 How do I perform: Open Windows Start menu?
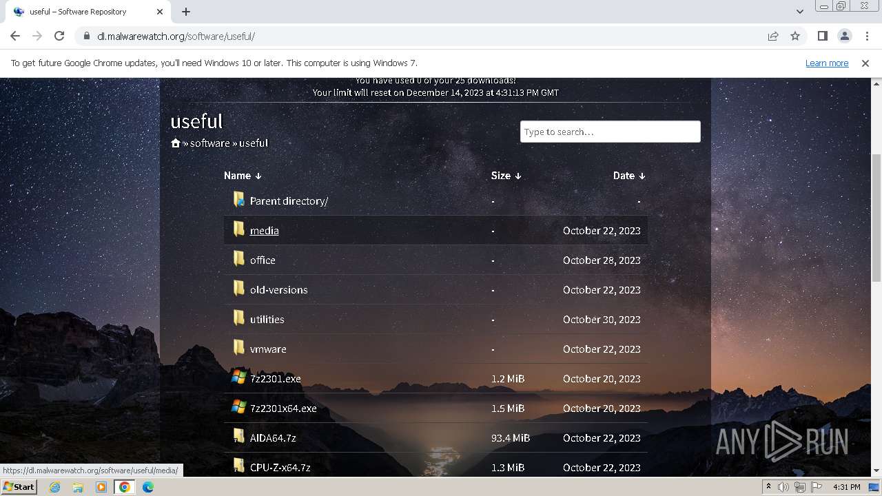pyautogui.click(x=19, y=487)
